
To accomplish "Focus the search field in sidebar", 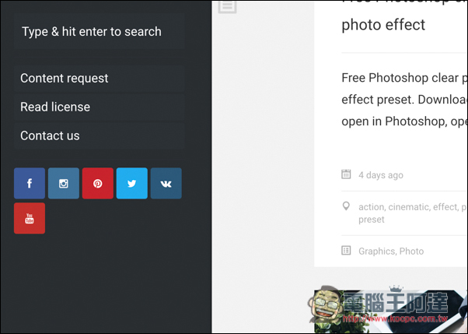I will (99, 31).
